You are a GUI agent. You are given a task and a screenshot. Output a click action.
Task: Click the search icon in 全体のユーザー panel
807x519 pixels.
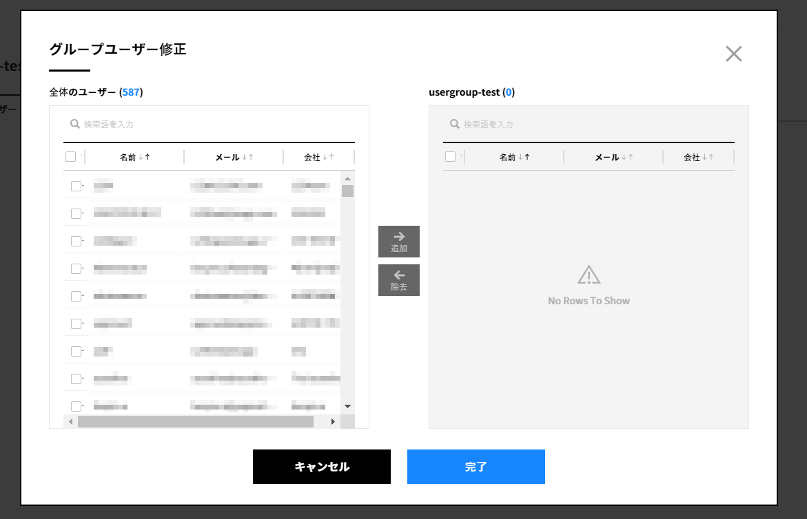point(75,124)
